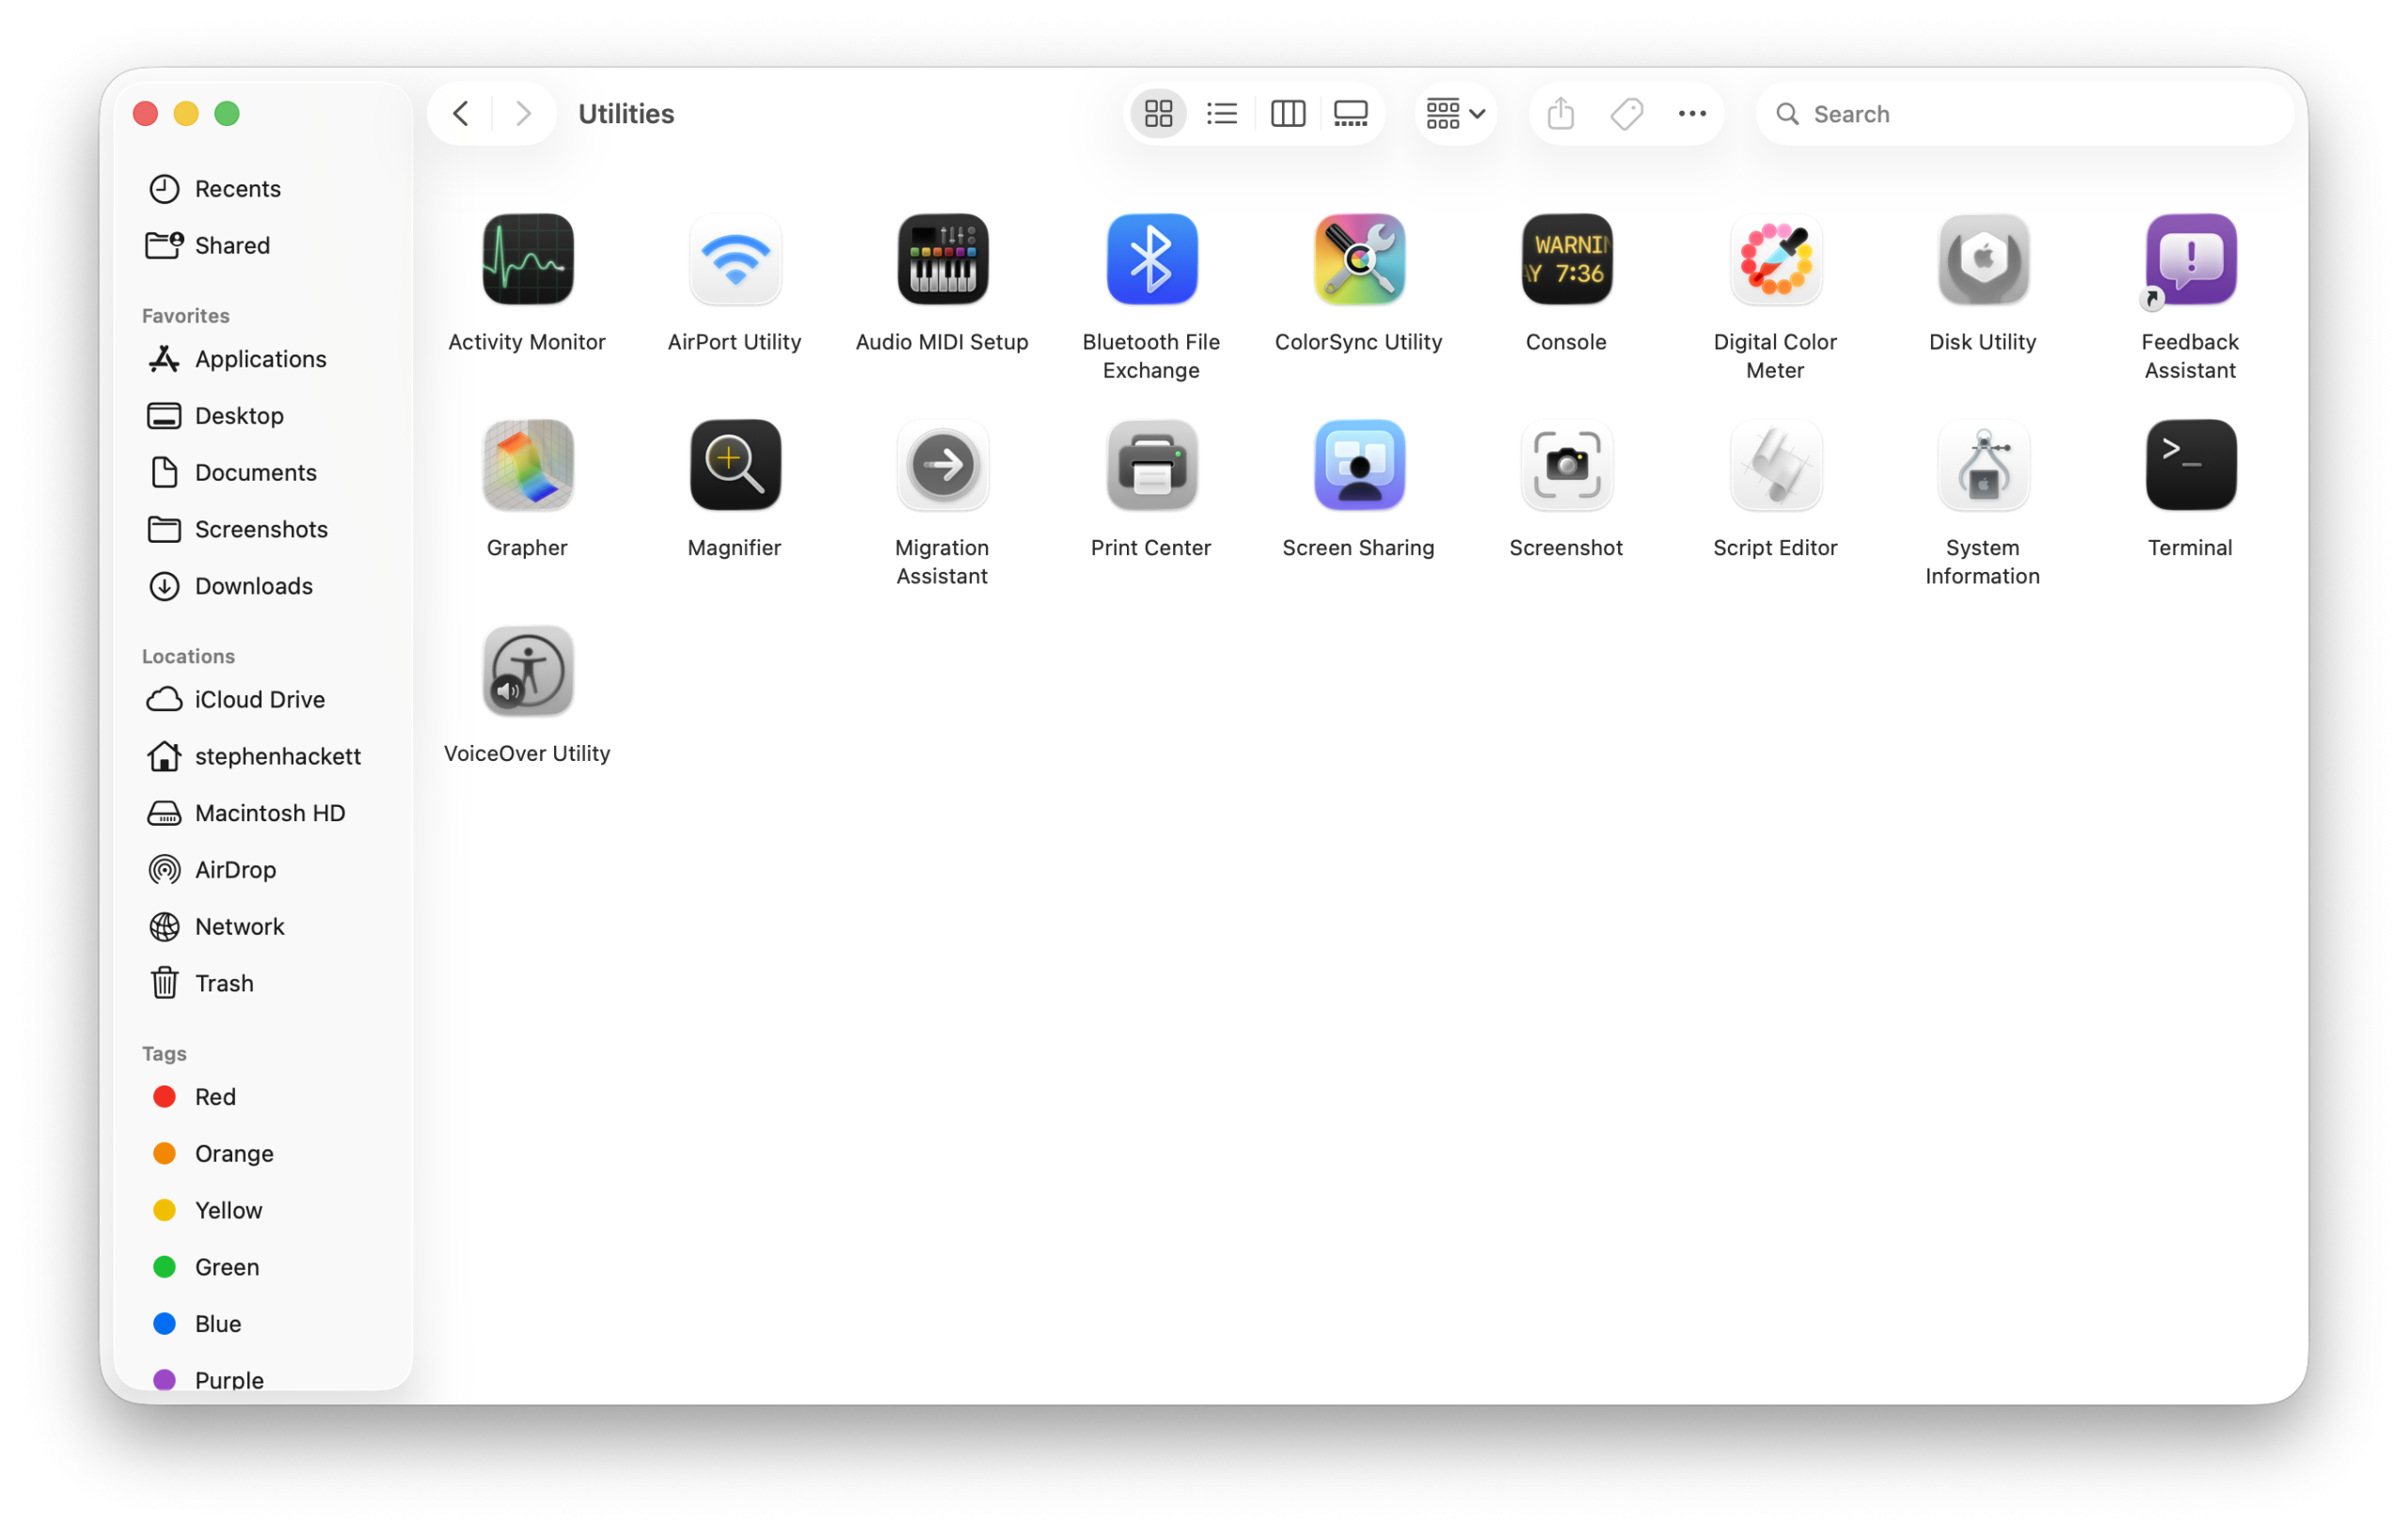
Task: Select the Terminal app icon
Action: click(2189, 465)
